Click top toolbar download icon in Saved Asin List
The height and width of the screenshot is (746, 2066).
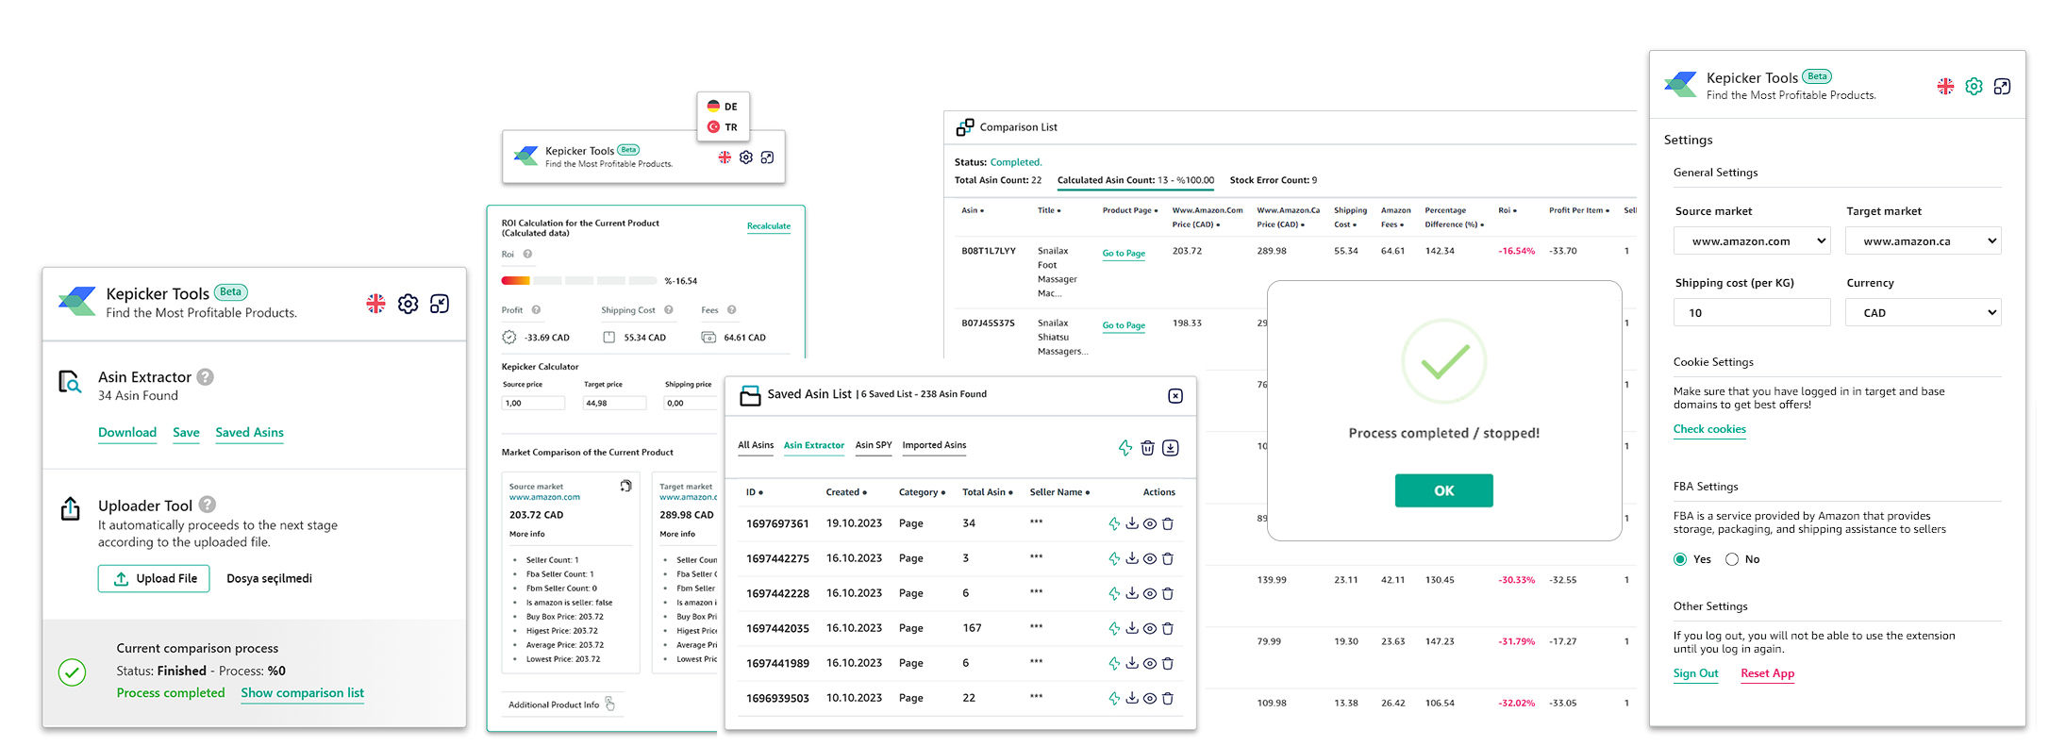click(x=1171, y=448)
